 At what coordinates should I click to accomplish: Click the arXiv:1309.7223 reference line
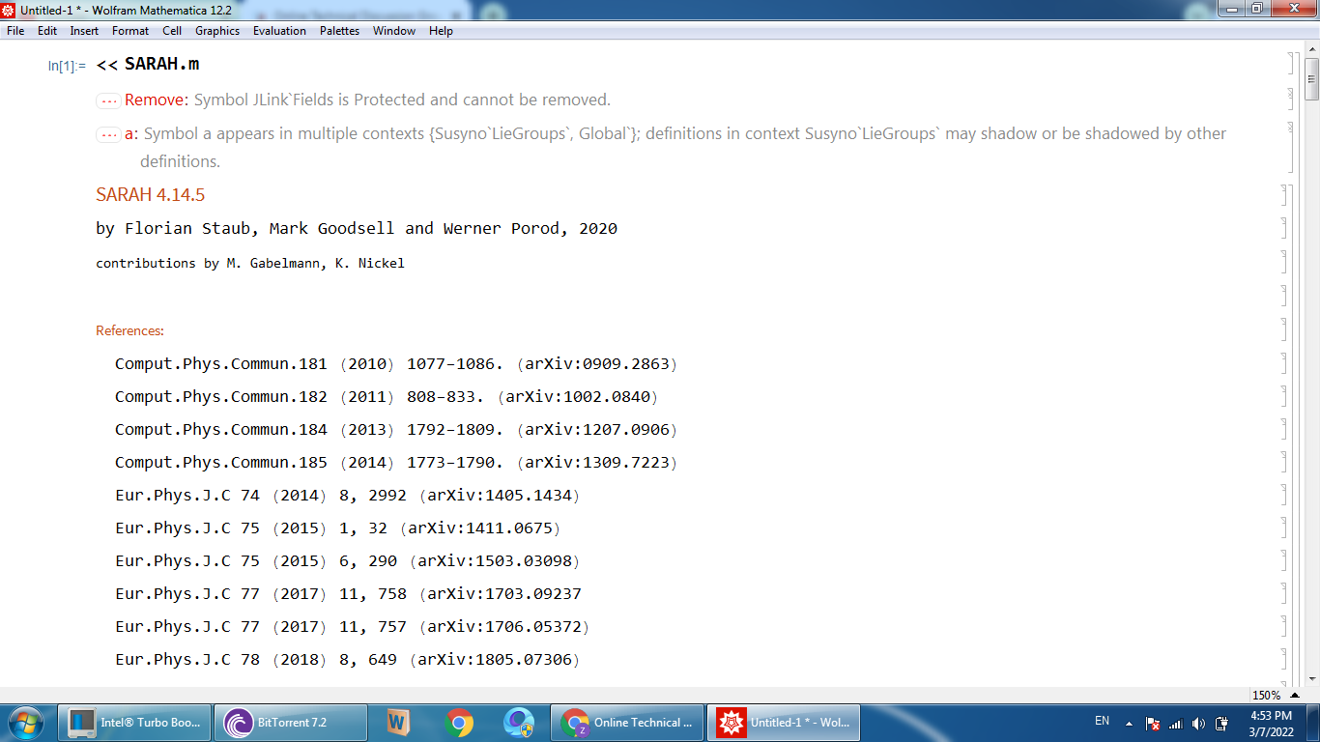click(396, 463)
